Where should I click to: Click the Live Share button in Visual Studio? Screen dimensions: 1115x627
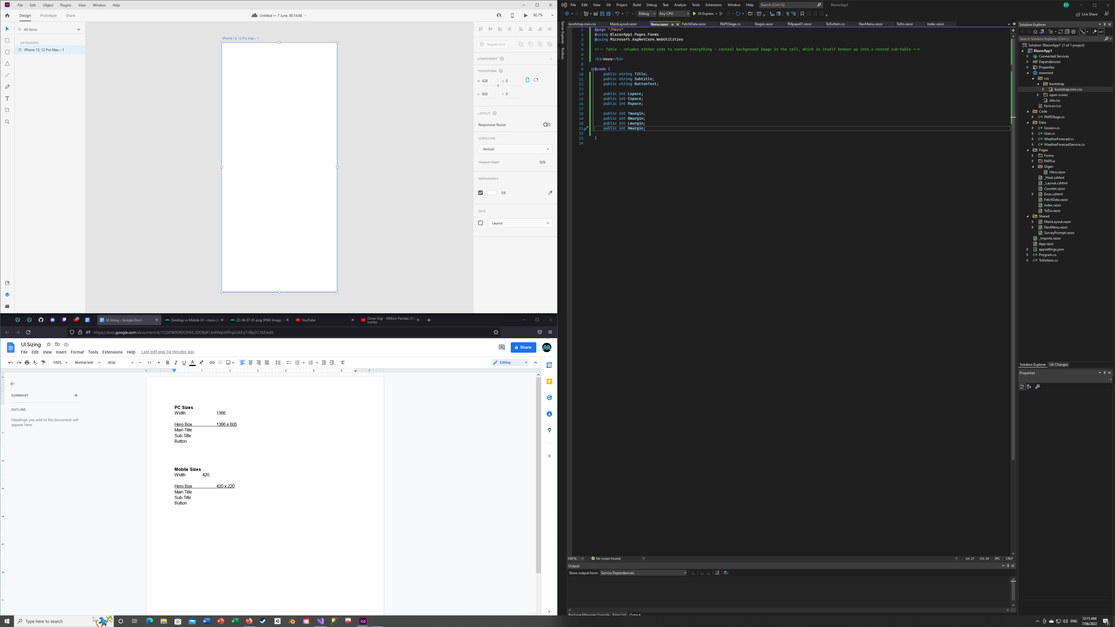coord(1087,14)
